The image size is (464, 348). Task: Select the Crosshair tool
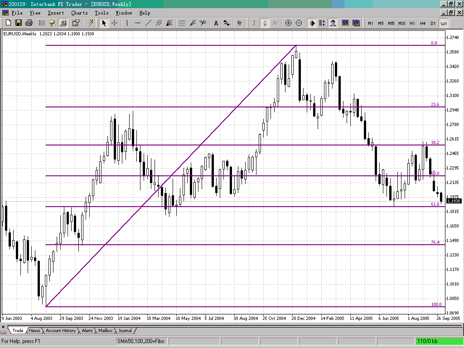pyautogui.click(x=115, y=23)
